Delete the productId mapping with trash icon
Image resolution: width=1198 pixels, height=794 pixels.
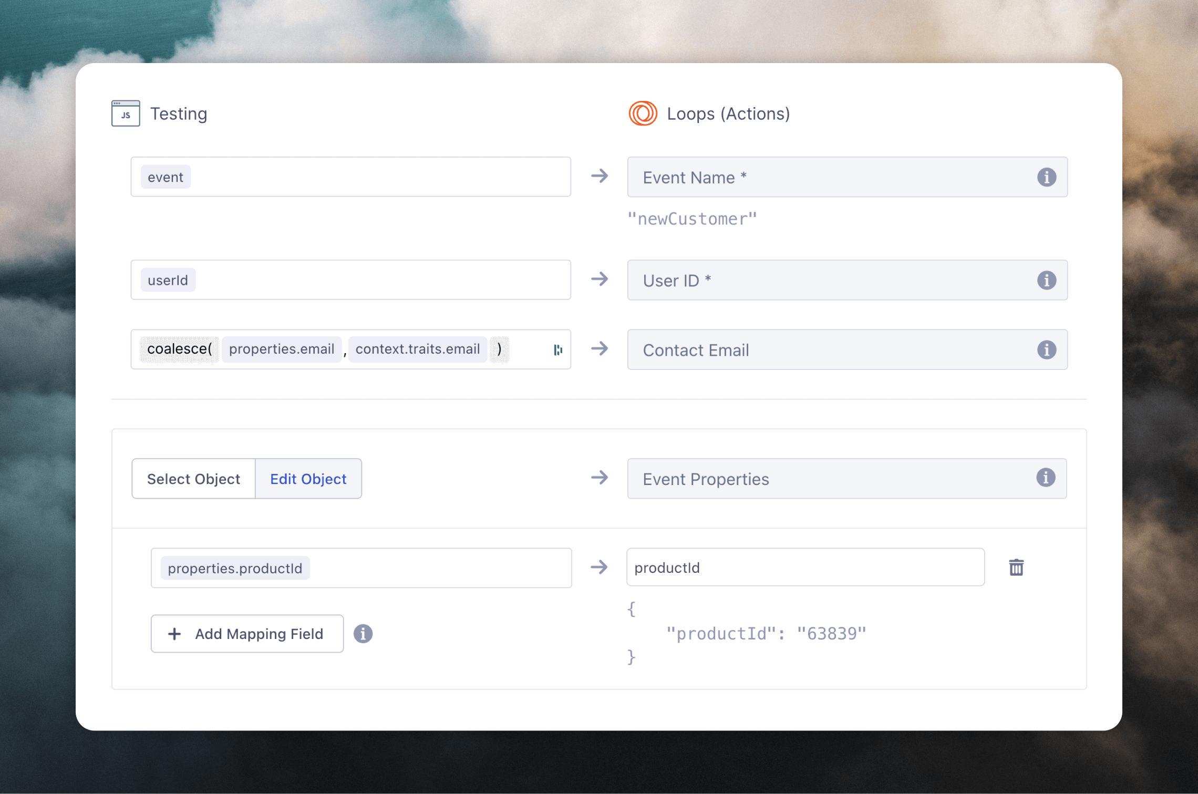[x=1016, y=568]
